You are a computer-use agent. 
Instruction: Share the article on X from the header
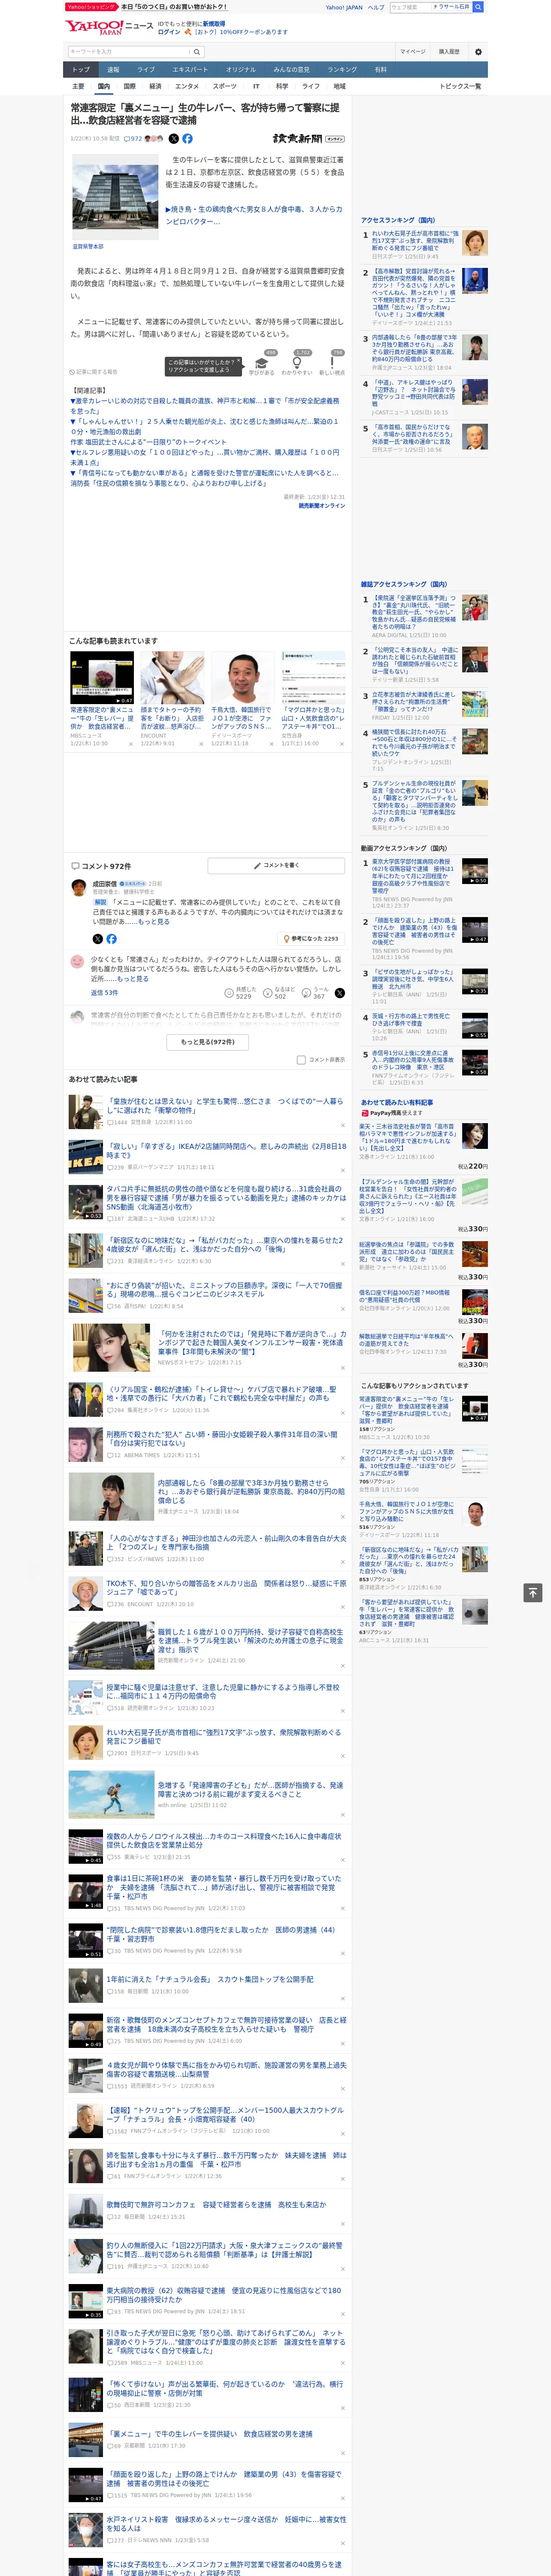coord(174,139)
